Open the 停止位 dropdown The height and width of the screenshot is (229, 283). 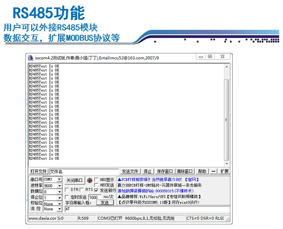(59, 198)
